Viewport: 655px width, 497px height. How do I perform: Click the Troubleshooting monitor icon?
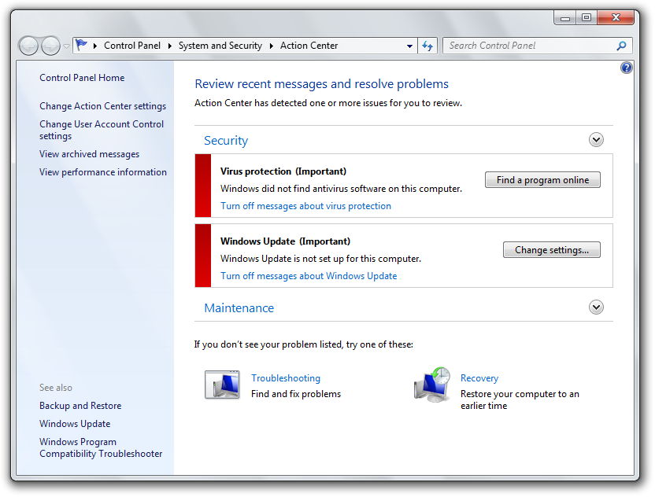tap(222, 385)
